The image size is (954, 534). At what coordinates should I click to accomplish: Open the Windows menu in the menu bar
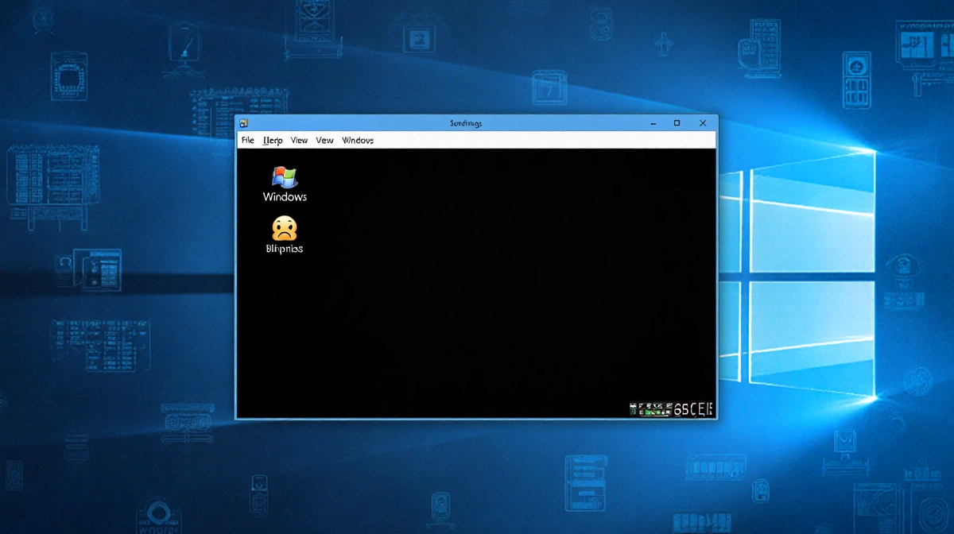coord(358,141)
